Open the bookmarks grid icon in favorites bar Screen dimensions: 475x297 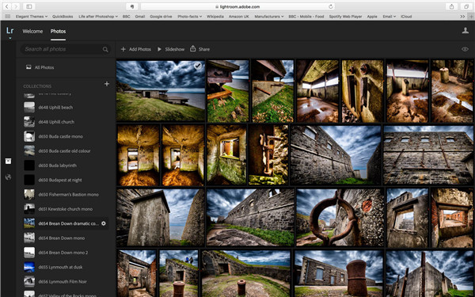[x=8, y=17]
